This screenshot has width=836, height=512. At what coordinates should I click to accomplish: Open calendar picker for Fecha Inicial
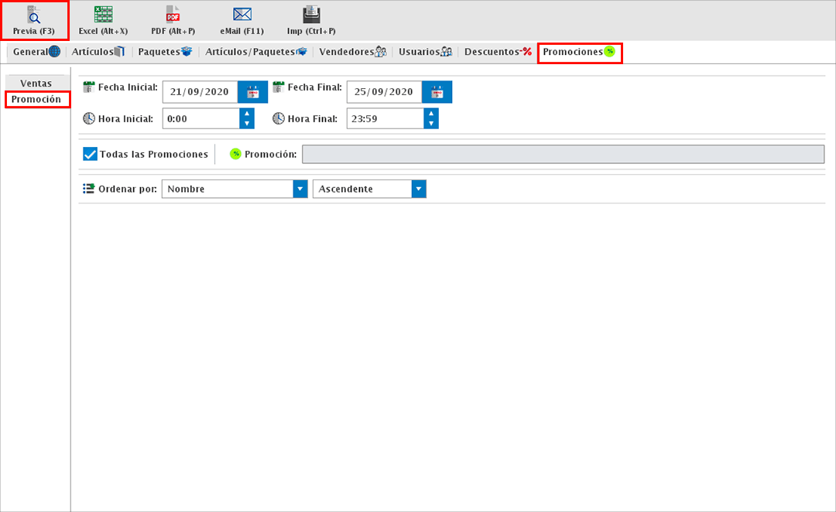[252, 92]
